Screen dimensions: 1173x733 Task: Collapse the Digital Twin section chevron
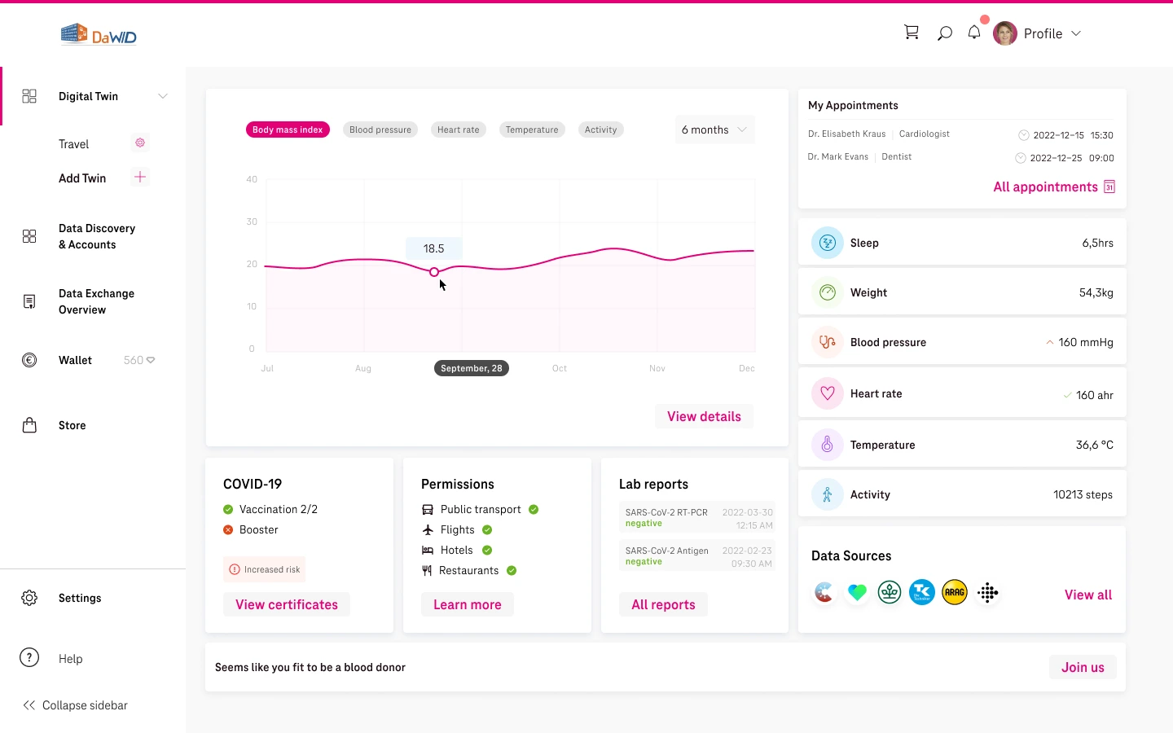(163, 96)
